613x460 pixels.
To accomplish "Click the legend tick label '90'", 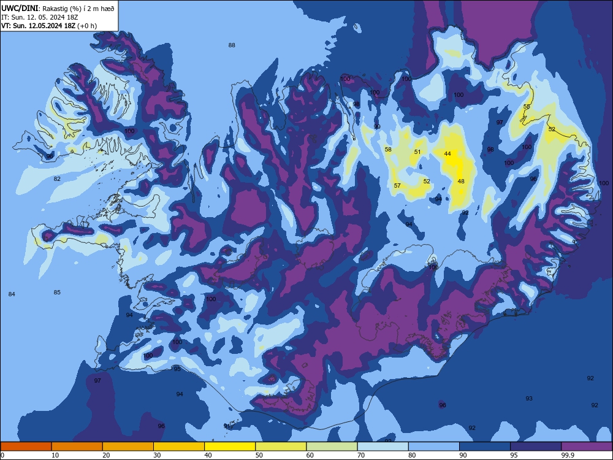I will pos(463,455).
